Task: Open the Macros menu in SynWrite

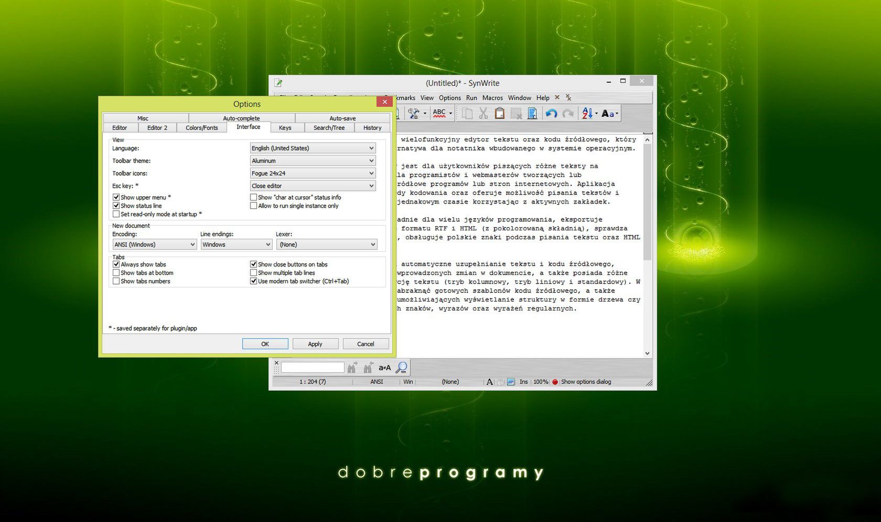Action: (x=492, y=98)
